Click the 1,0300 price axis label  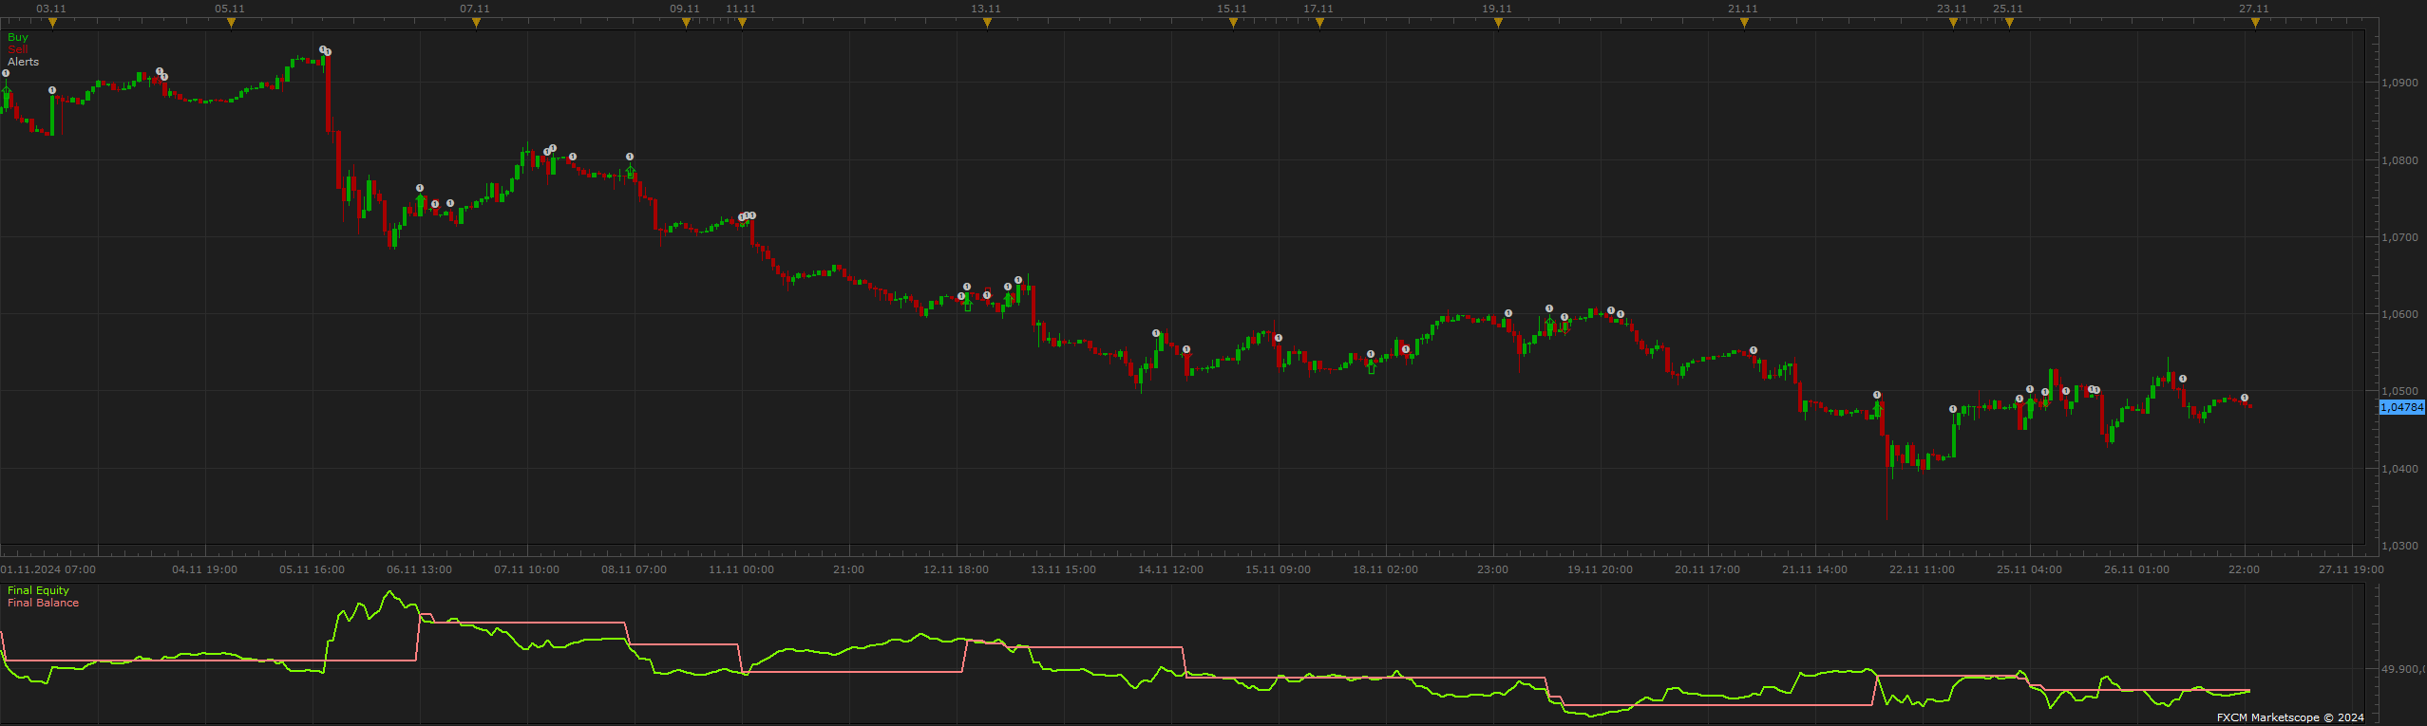[2399, 546]
